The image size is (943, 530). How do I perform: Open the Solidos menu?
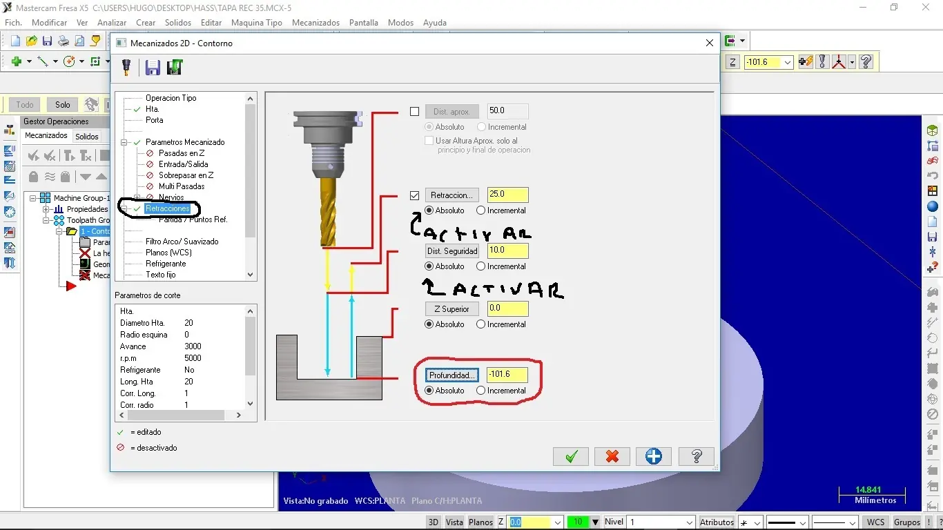pyautogui.click(x=178, y=23)
